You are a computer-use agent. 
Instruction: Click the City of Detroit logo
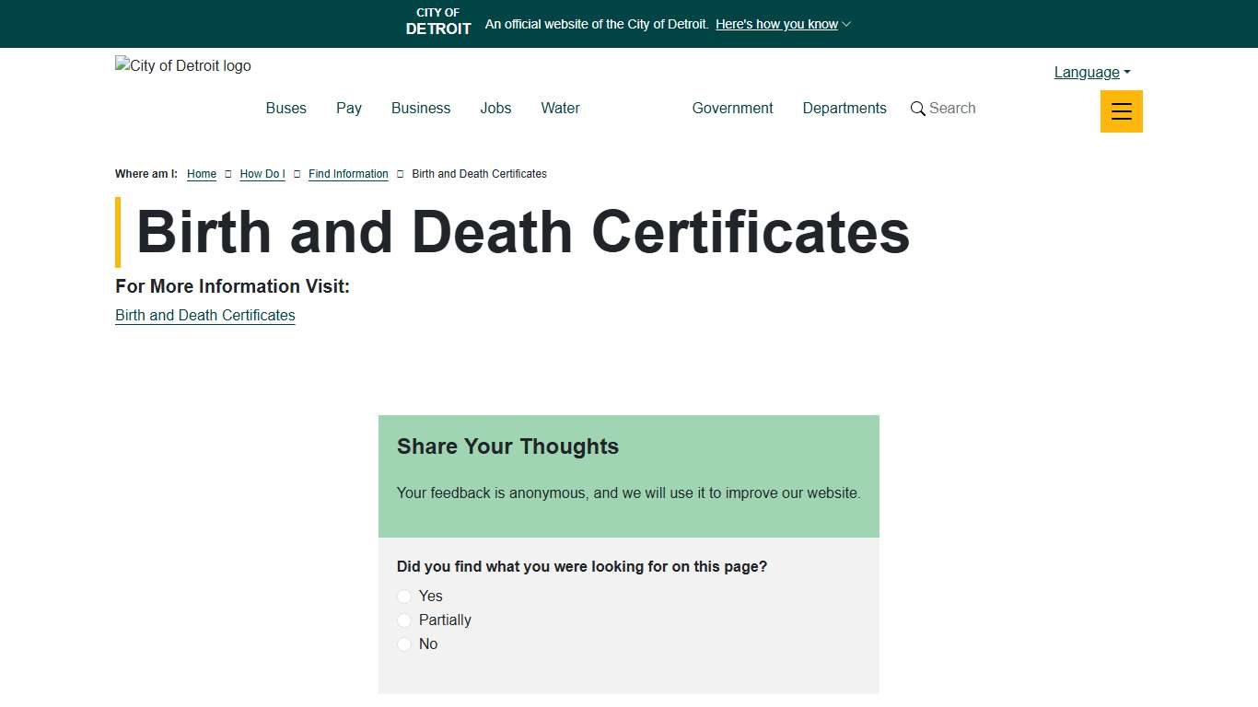[182, 65]
